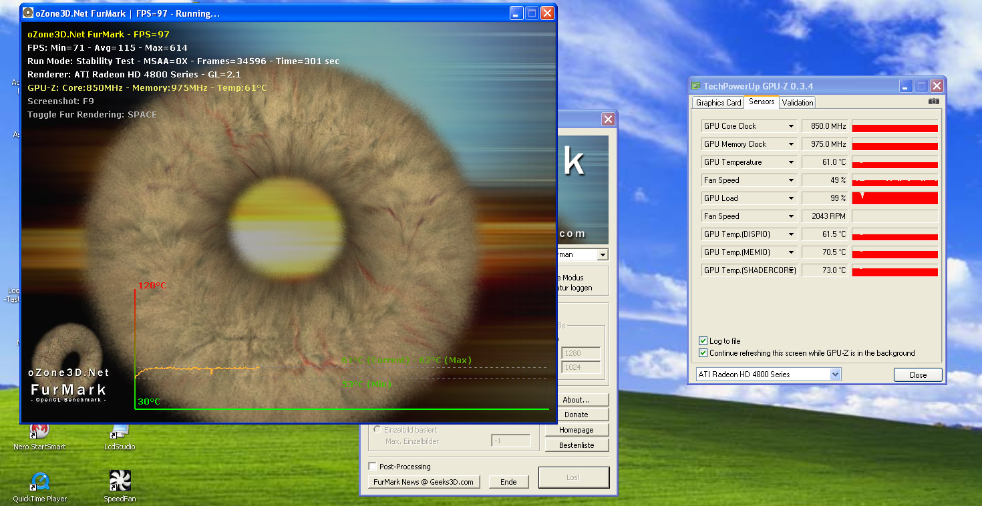Image resolution: width=982 pixels, height=506 pixels.
Task: Toggle the Log to file checkbox
Action: tap(703, 341)
